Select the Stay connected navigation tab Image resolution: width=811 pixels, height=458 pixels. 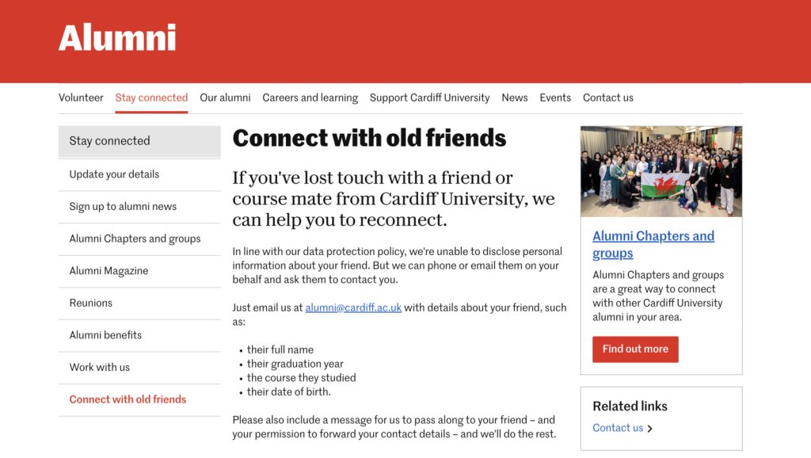point(151,97)
